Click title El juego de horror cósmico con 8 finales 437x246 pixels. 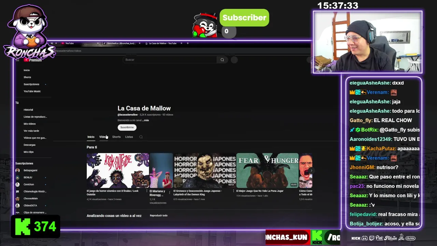(113, 193)
